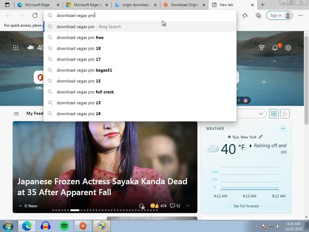Open the See full forecast link

pos(246,206)
